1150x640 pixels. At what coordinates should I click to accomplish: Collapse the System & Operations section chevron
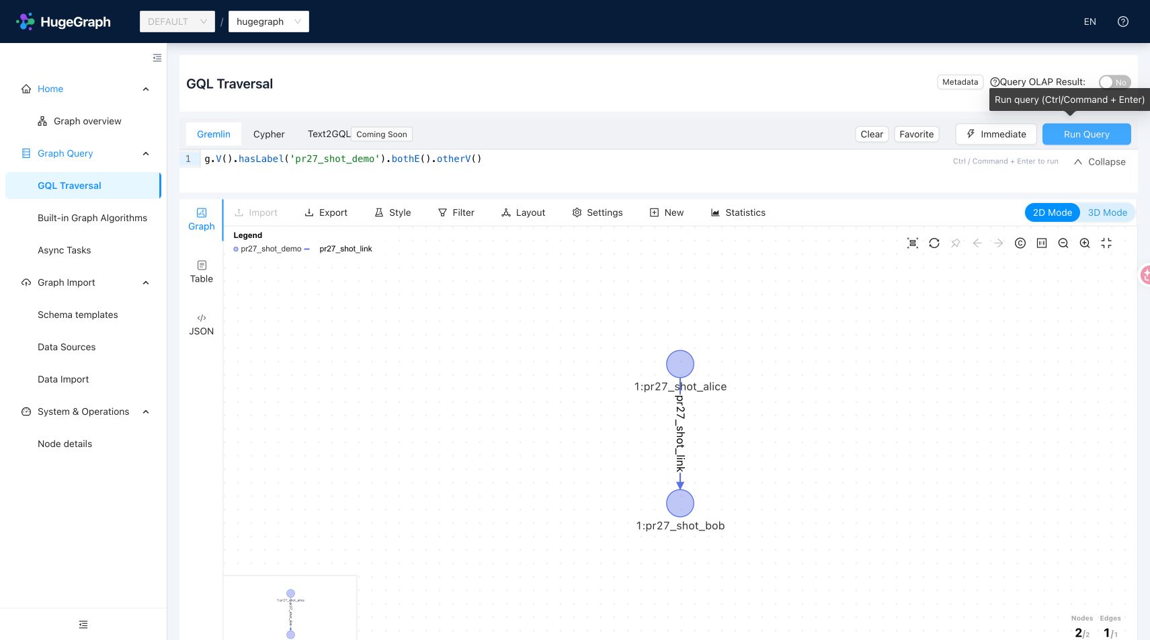point(146,411)
